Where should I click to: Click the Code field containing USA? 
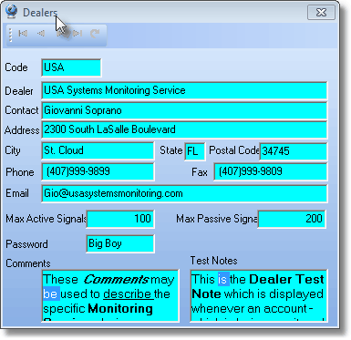pyautogui.click(x=71, y=67)
